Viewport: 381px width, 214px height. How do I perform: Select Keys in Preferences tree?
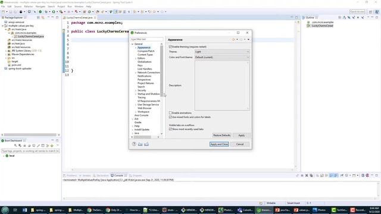pyautogui.click(x=140, y=65)
